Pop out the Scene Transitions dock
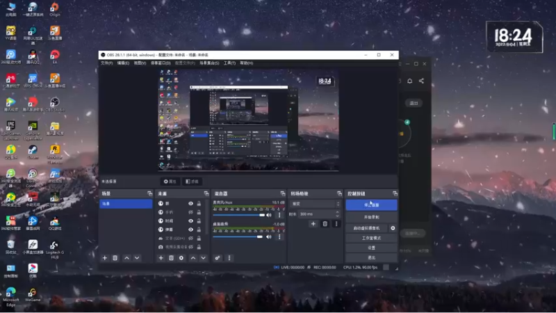 tap(339, 193)
